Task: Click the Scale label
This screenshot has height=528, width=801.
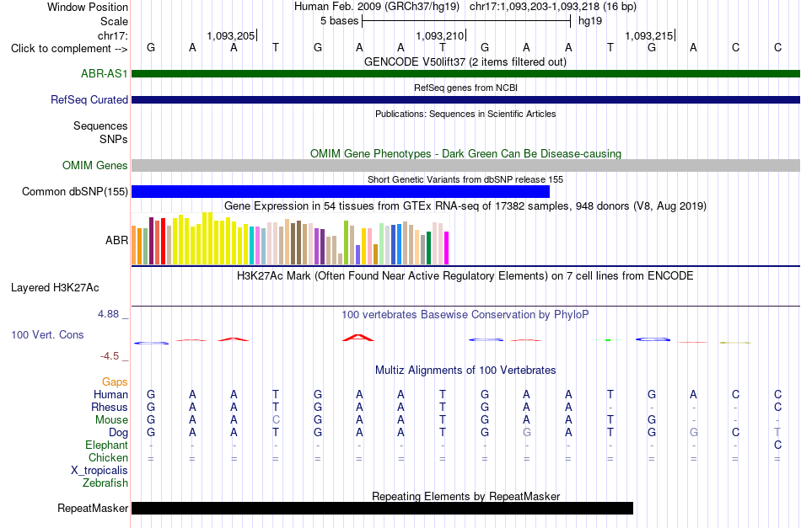Action: [115, 21]
